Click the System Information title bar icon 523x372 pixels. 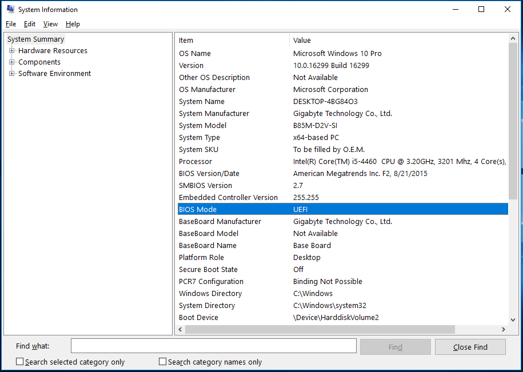pos(11,9)
